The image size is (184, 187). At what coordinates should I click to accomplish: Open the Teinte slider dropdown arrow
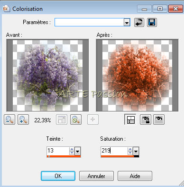(77, 151)
